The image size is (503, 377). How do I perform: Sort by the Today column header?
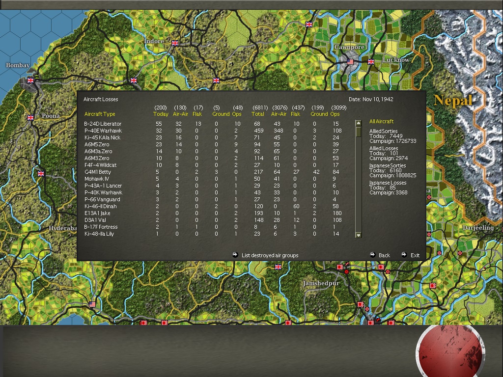(x=161, y=114)
